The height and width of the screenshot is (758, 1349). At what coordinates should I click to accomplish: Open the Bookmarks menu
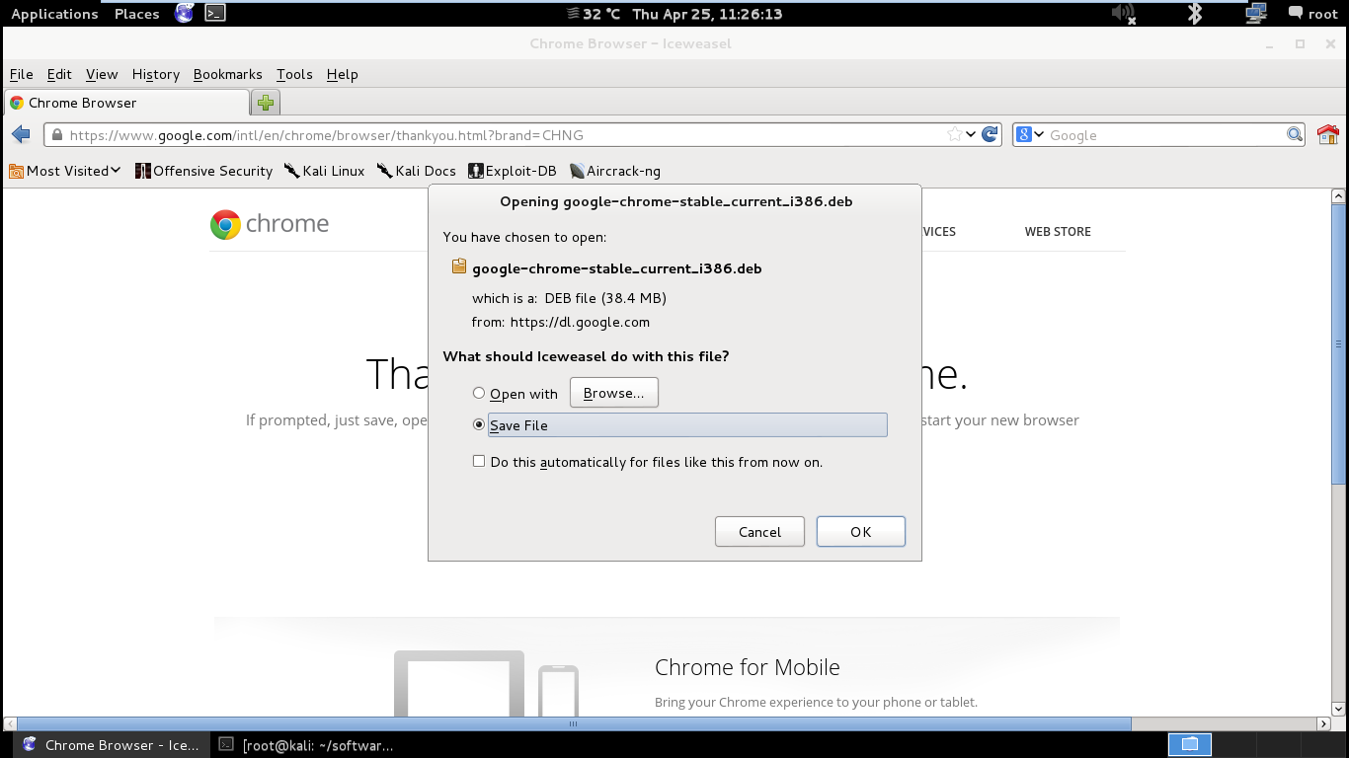[x=228, y=74]
